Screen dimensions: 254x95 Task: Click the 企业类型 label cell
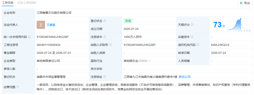[x=19, y=61]
